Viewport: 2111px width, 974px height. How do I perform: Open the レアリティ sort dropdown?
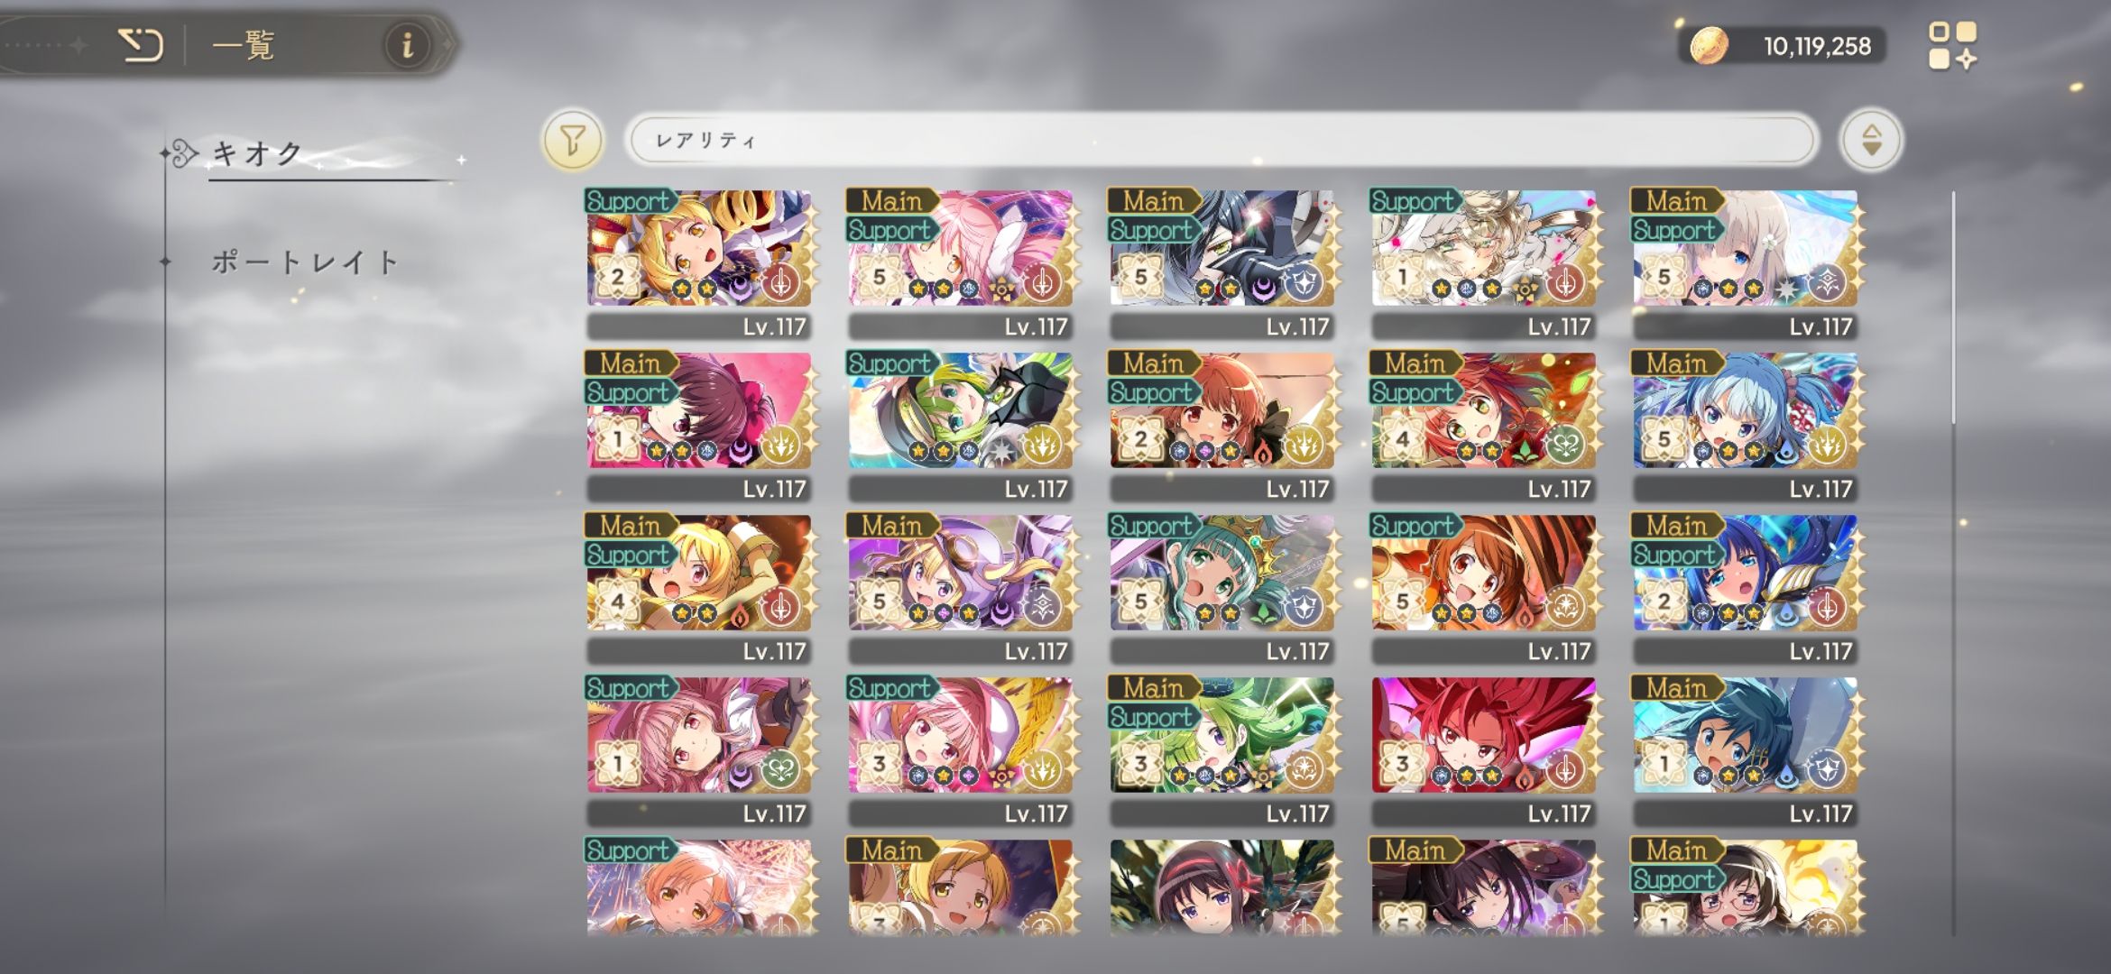point(1221,140)
